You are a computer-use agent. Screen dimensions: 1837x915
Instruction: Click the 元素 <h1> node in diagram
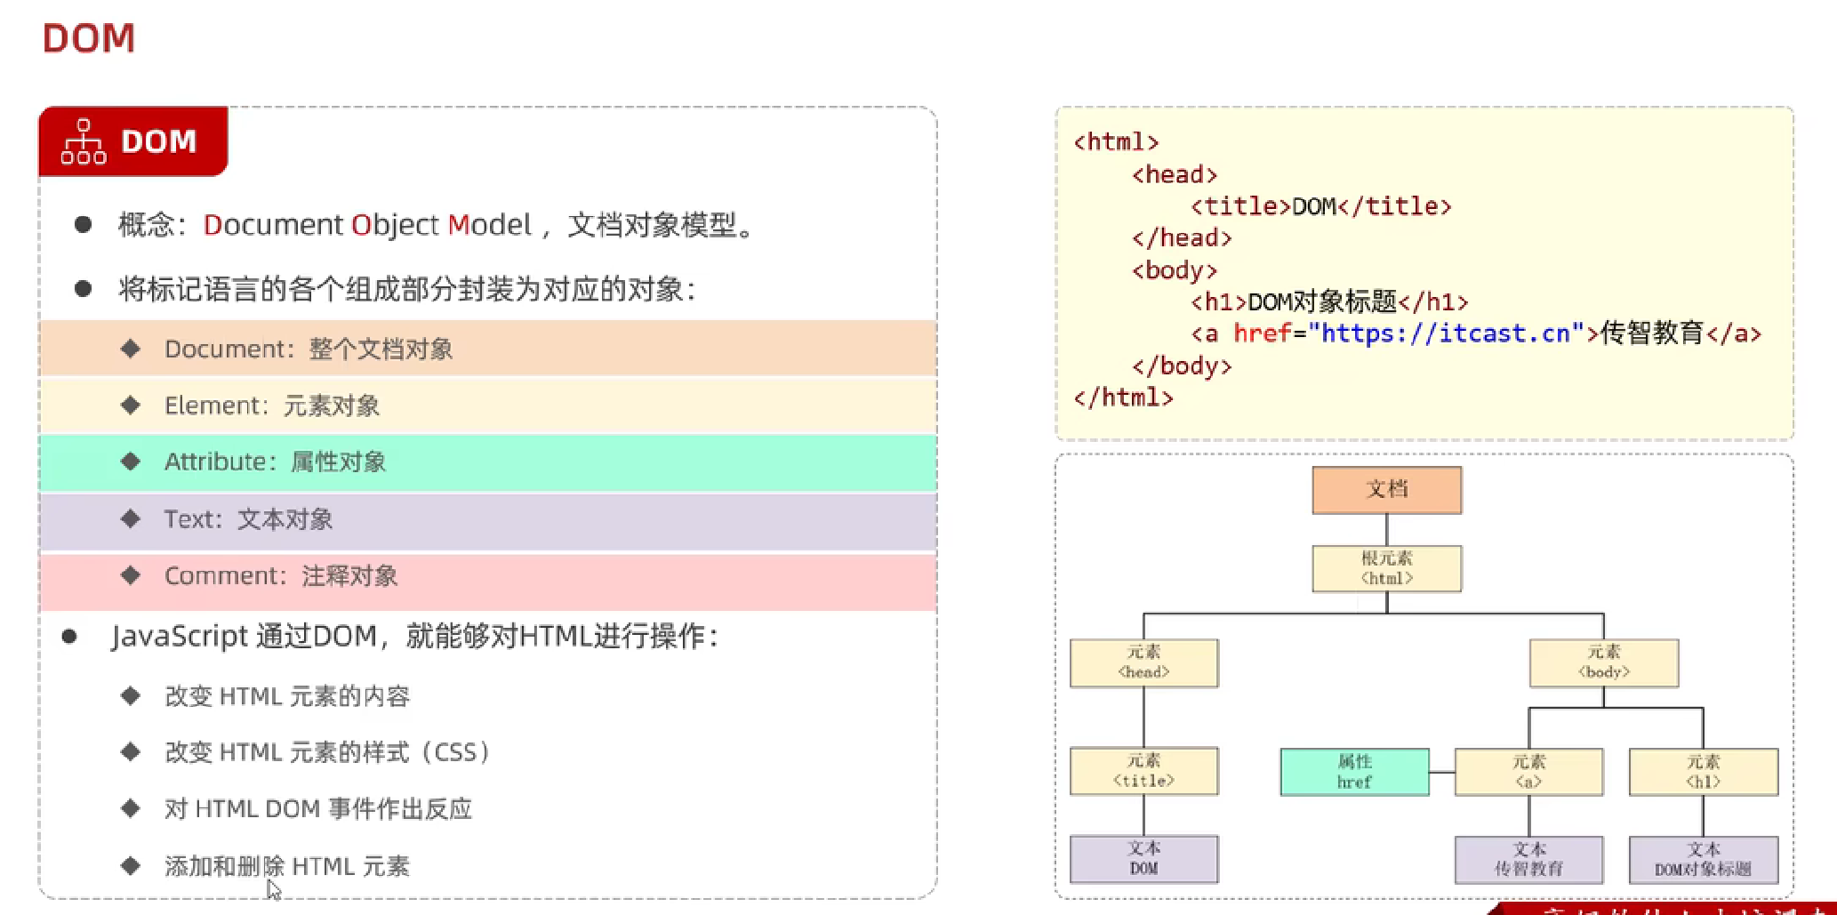click(1704, 772)
